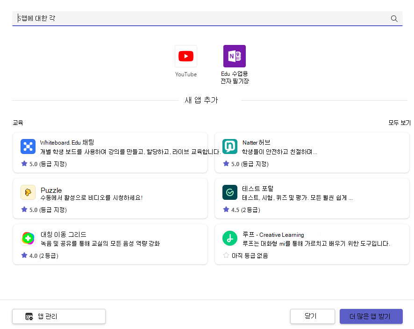Select the Whiteboard.Edu 채팅 title

[67, 143]
